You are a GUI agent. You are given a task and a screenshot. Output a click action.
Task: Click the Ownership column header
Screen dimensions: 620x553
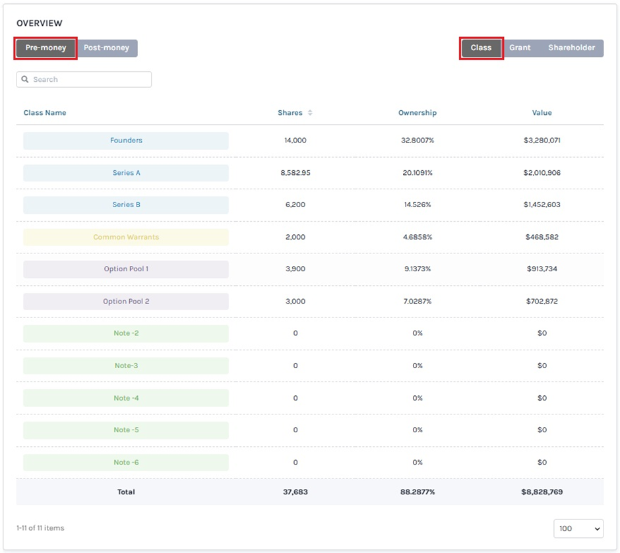coord(417,113)
